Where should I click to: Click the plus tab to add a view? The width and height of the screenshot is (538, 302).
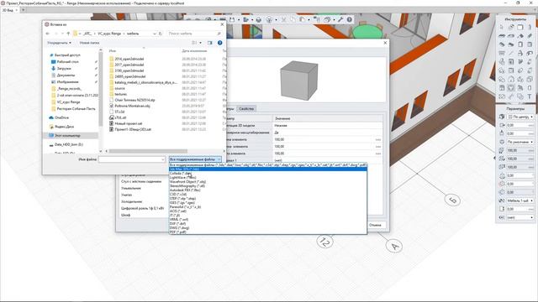coord(24,10)
